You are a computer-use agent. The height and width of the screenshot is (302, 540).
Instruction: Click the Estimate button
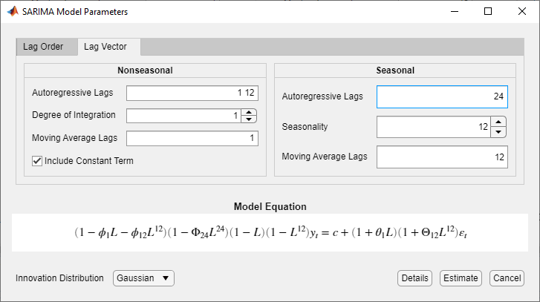[461, 278]
